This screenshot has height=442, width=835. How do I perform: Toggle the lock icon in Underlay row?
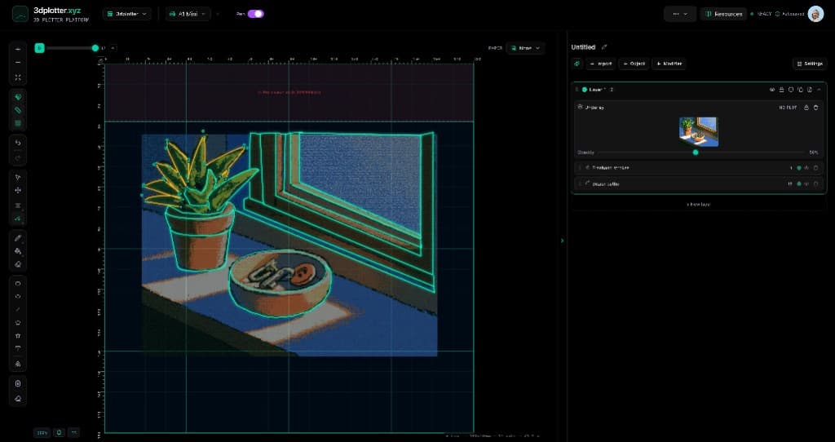(806, 108)
